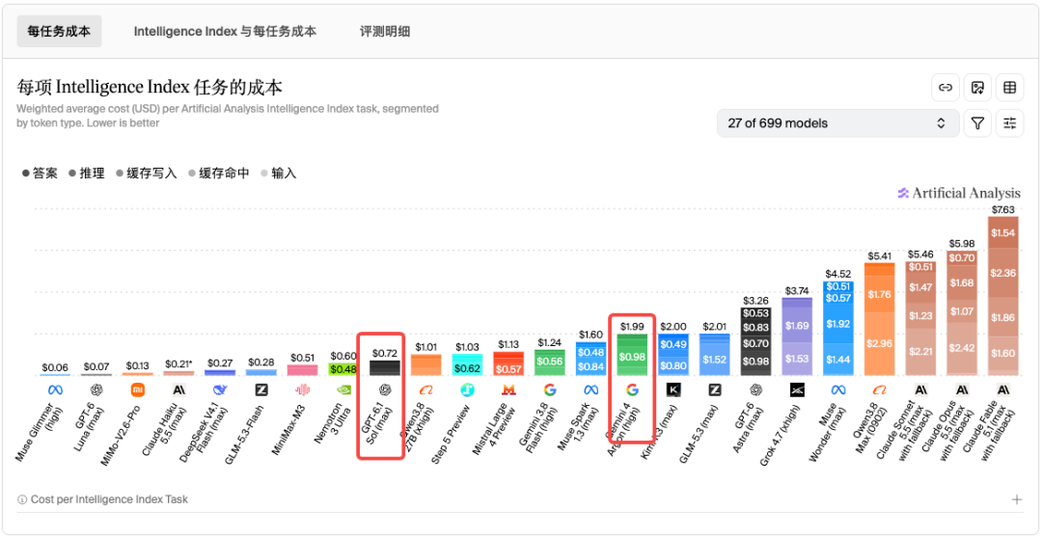Click the $1.69 purple segment of Grok 4.7
Image resolution: width=1042 pixels, height=537 pixels.
[x=797, y=326]
